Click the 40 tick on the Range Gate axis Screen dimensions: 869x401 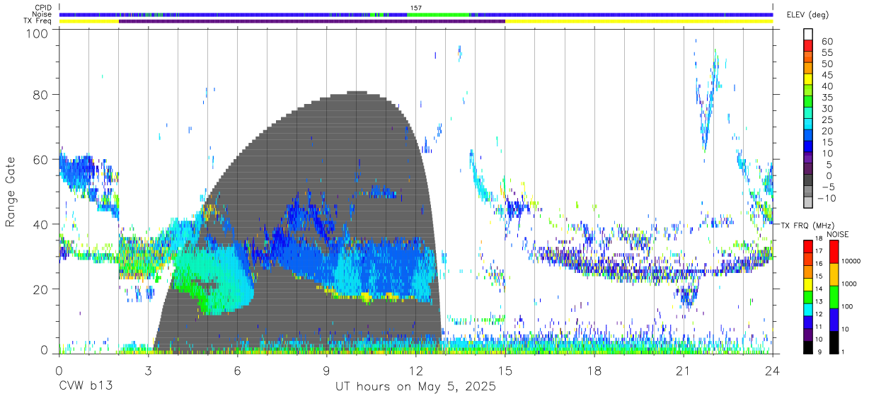point(41,224)
